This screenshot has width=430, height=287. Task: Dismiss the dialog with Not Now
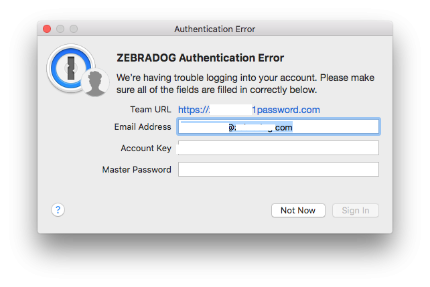coord(298,210)
